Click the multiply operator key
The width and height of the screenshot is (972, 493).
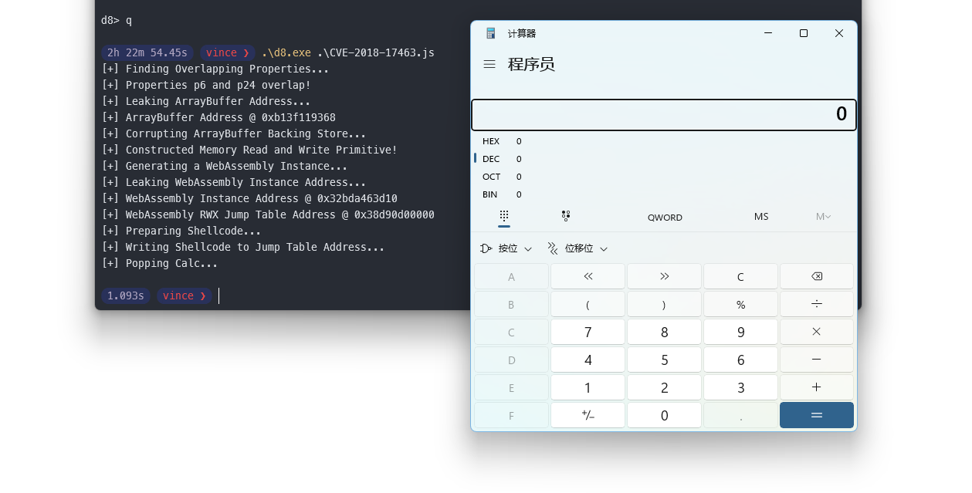(817, 332)
